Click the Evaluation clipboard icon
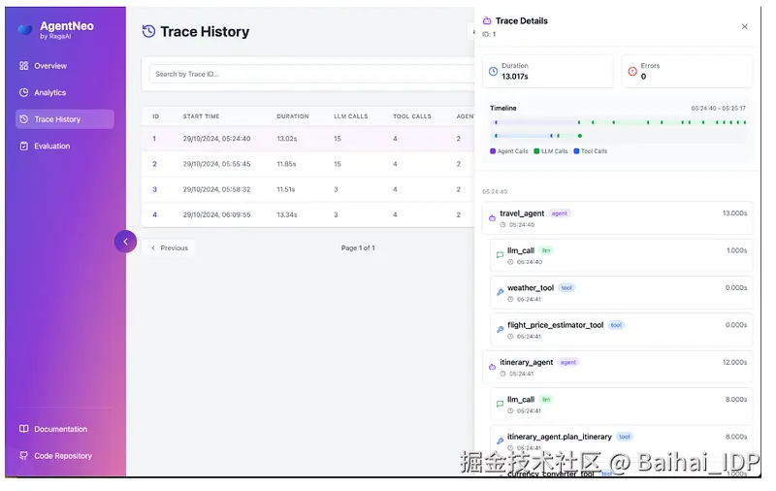This screenshot has width=776, height=491. coord(23,146)
